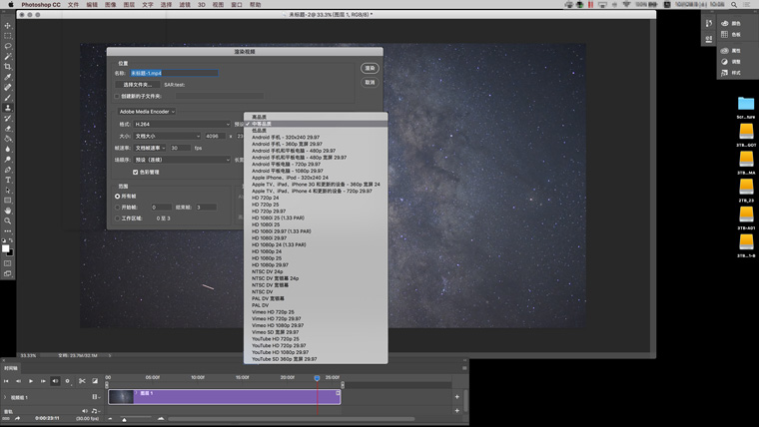Toggle Quick Mask mode icon
This screenshot has width=759, height=427.
click(7, 263)
